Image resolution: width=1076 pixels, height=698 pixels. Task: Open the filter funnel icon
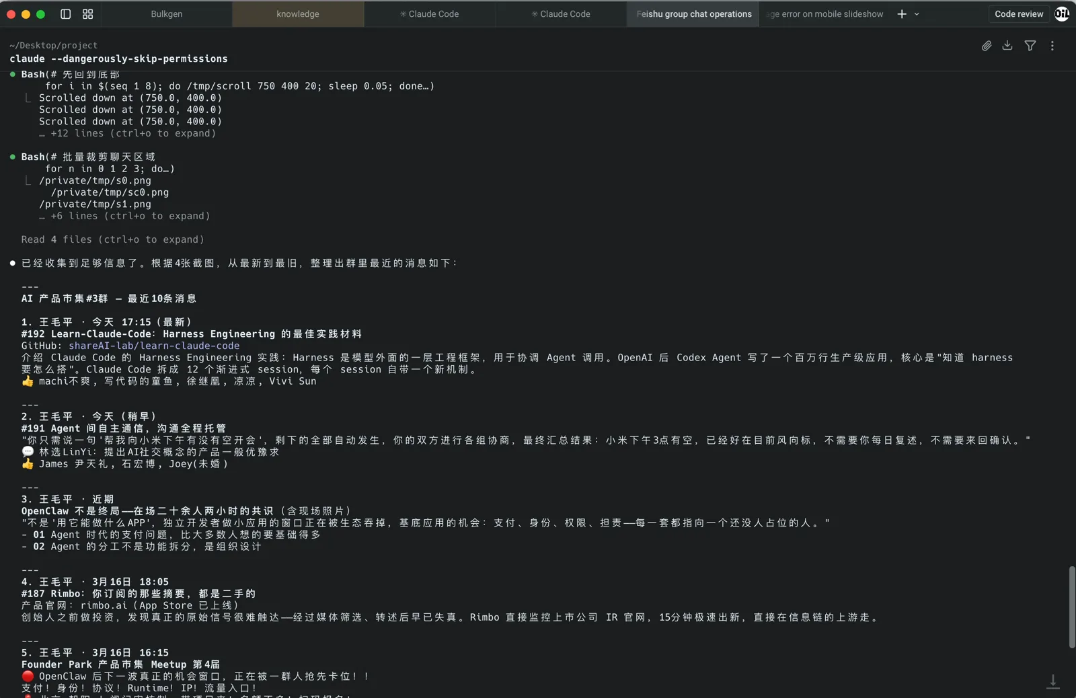(x=1030, y=46)
